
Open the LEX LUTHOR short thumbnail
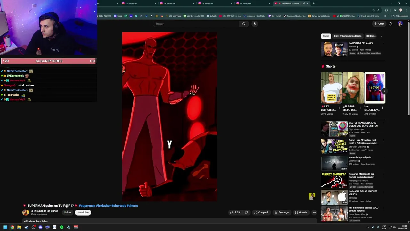(x=331, y=88)
